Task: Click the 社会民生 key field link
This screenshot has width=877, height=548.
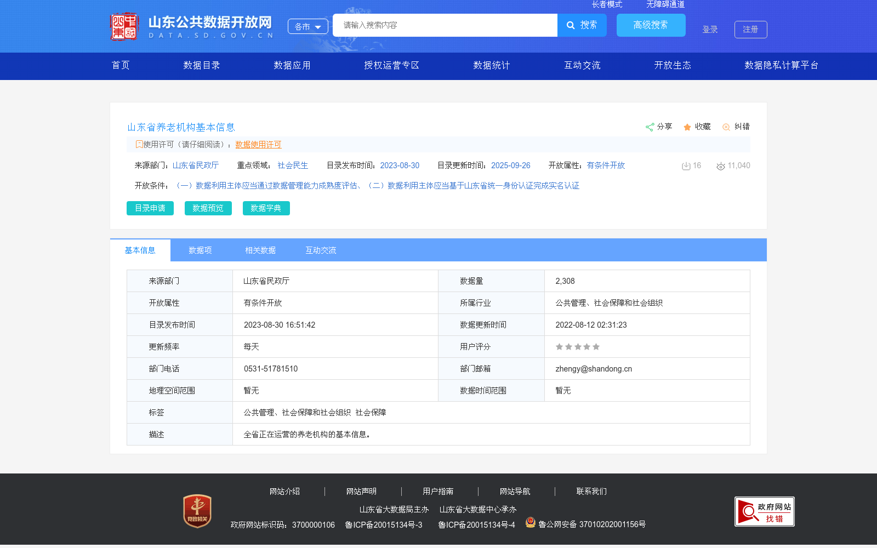Action: click(x=293, y=165)
